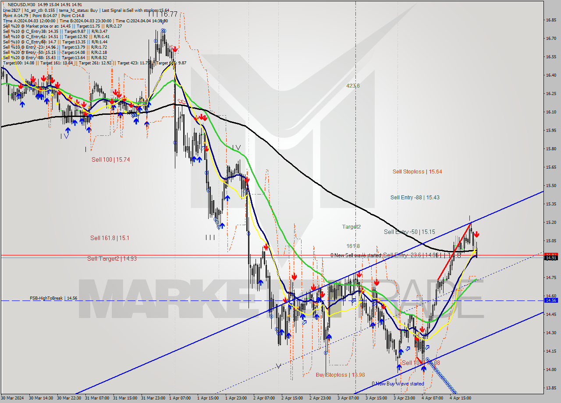561x403 pixels.
Task: Click the 'Sell 100 | 15.74' label
Action: tap(110, 159)
